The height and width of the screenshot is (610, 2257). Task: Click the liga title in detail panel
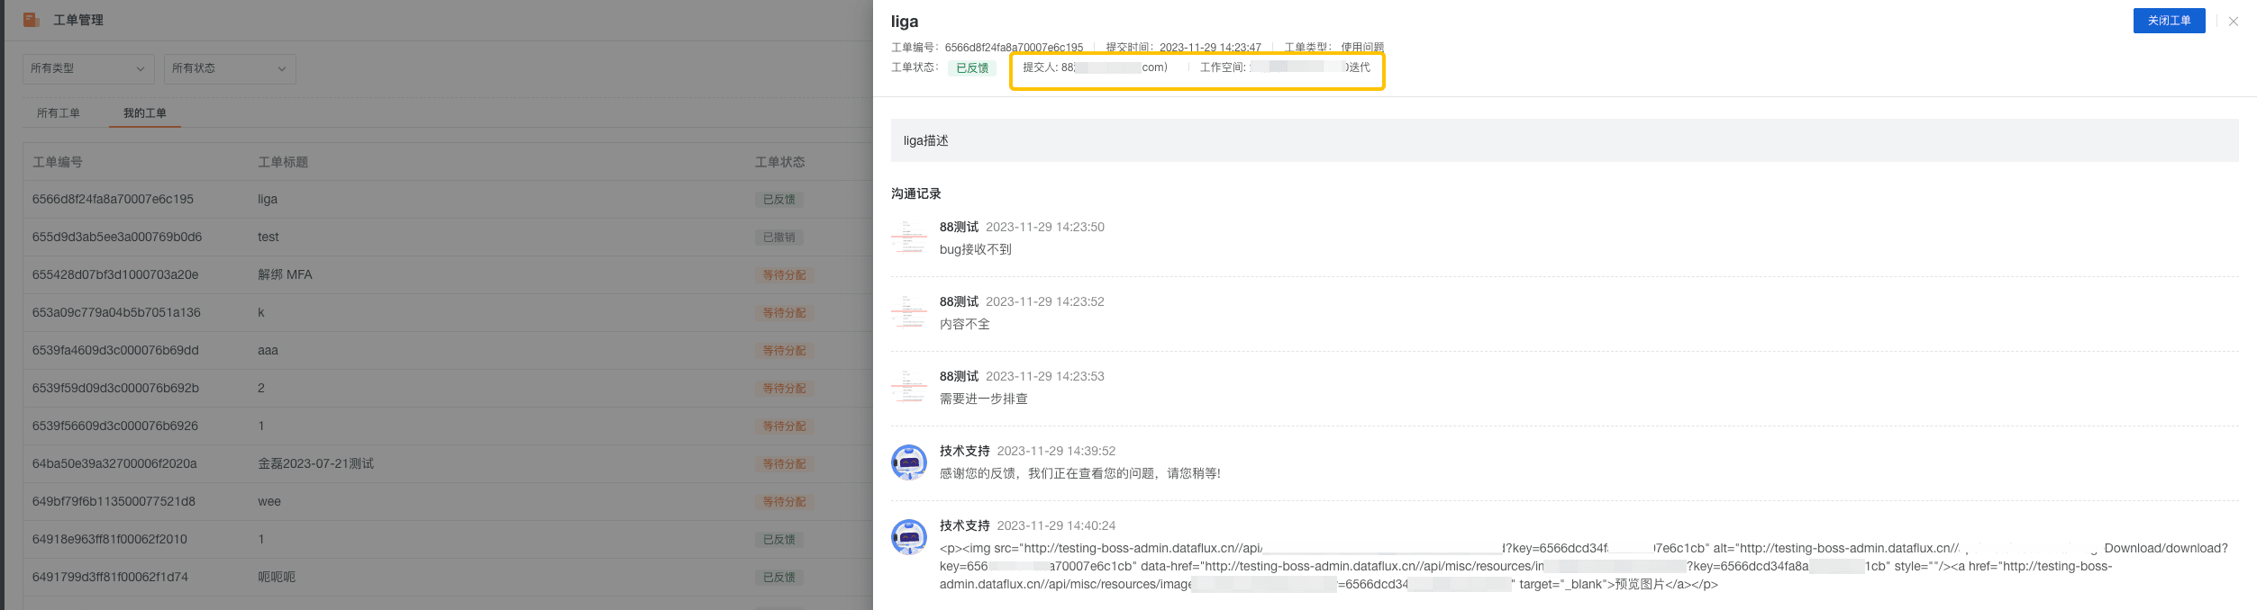[905, 22]
